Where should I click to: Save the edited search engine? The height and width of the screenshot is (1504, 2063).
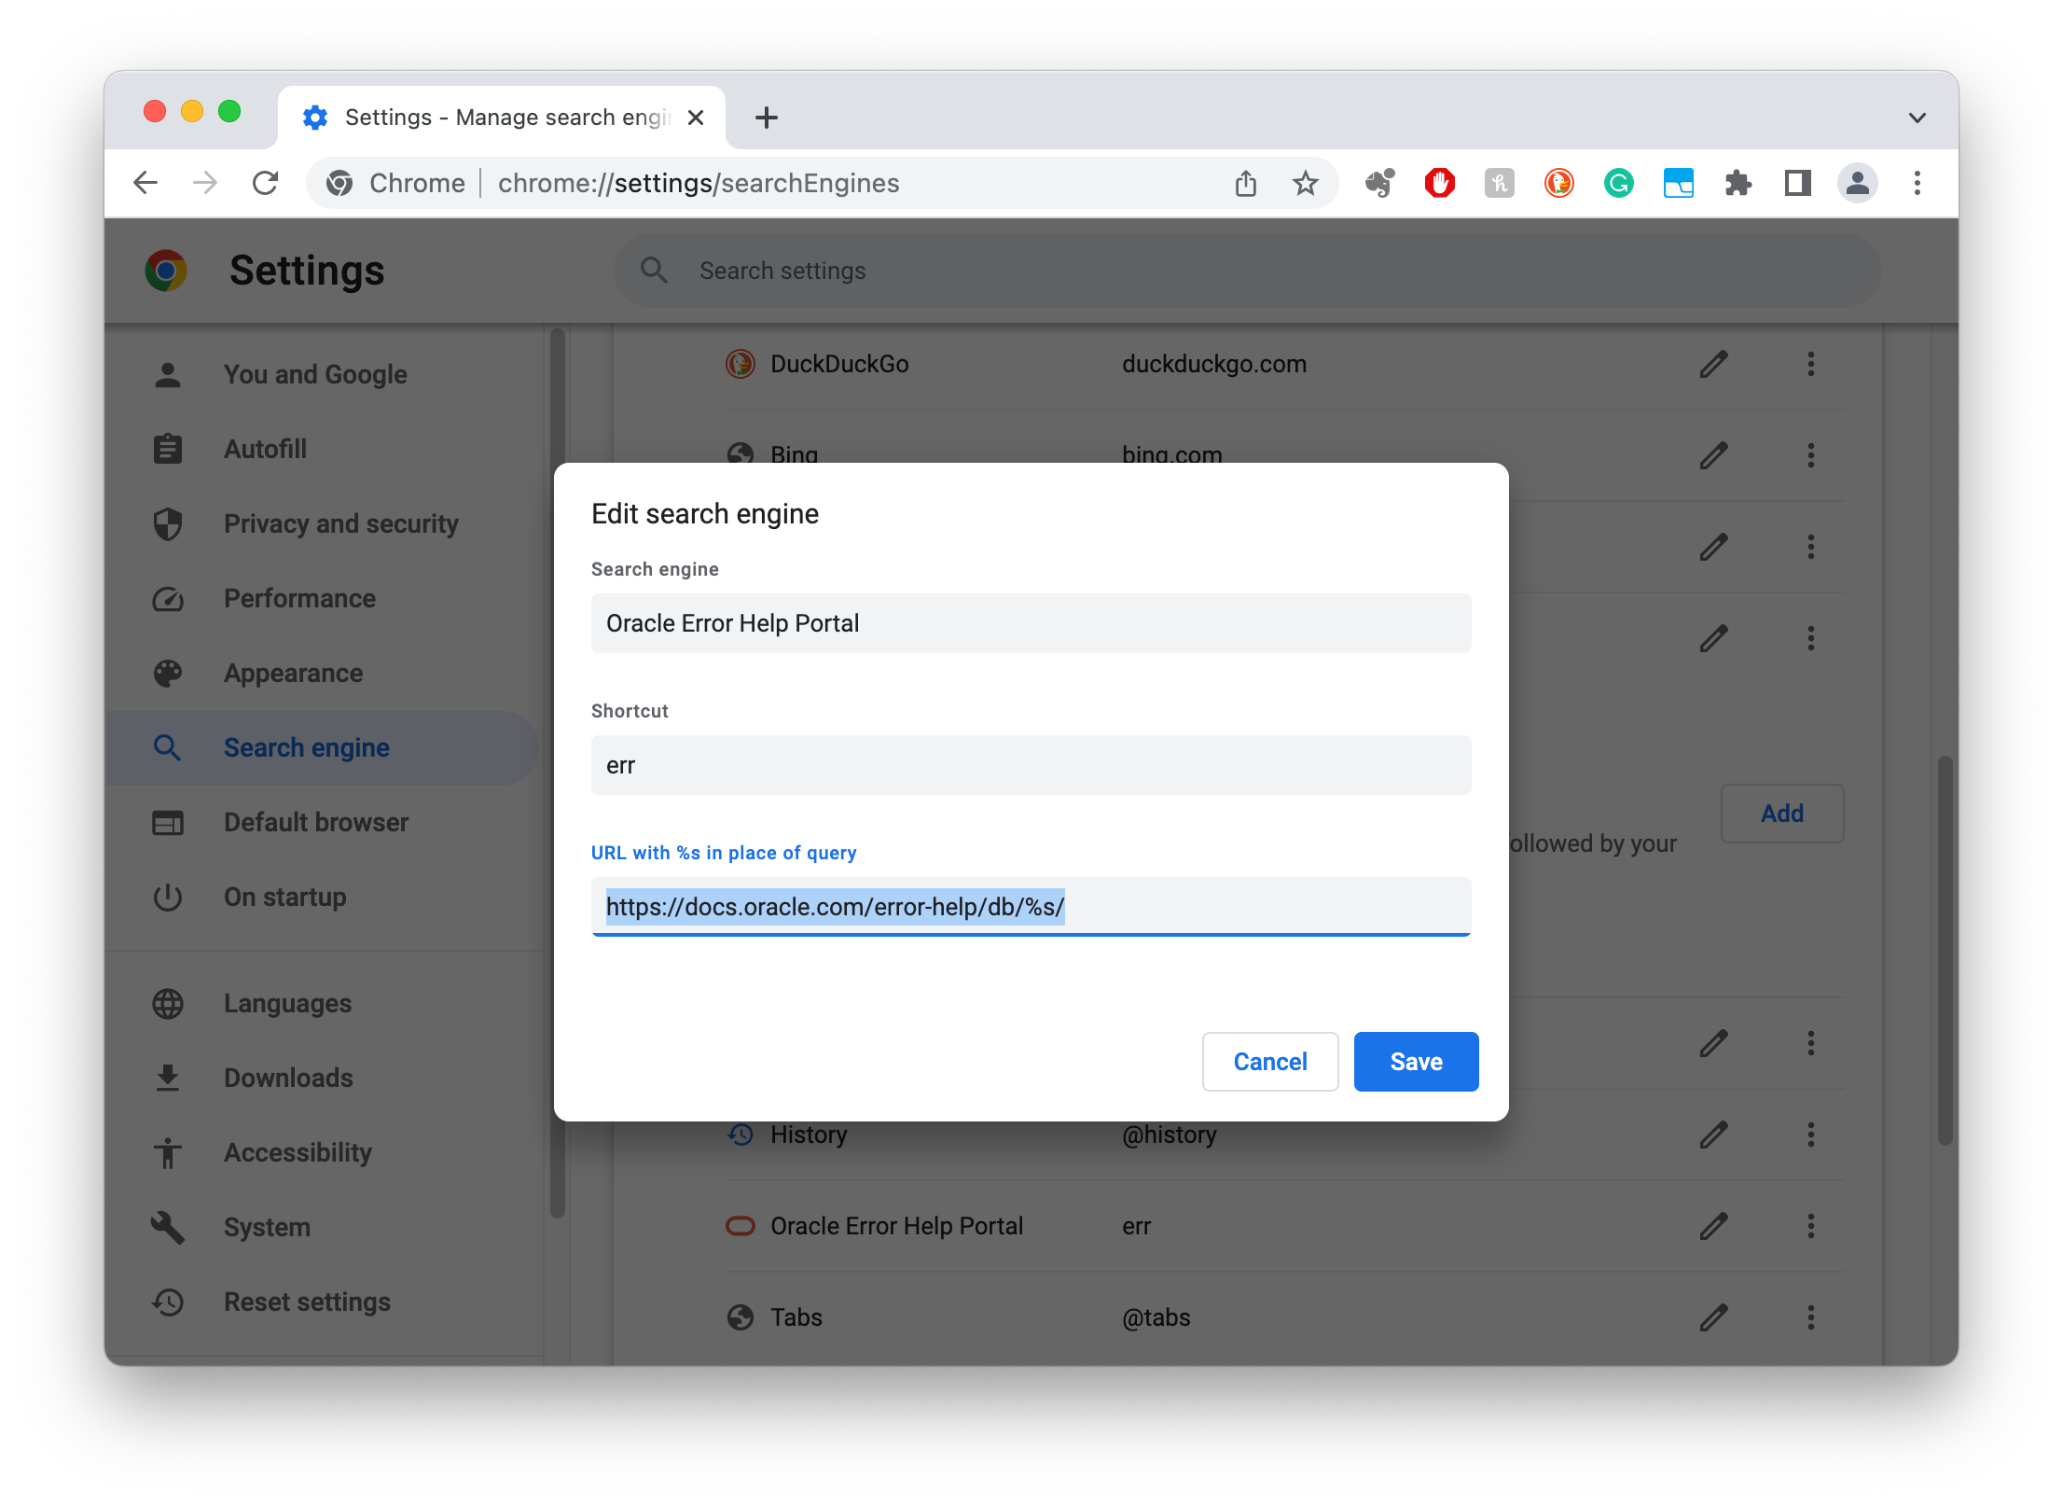(1416, 1061)
